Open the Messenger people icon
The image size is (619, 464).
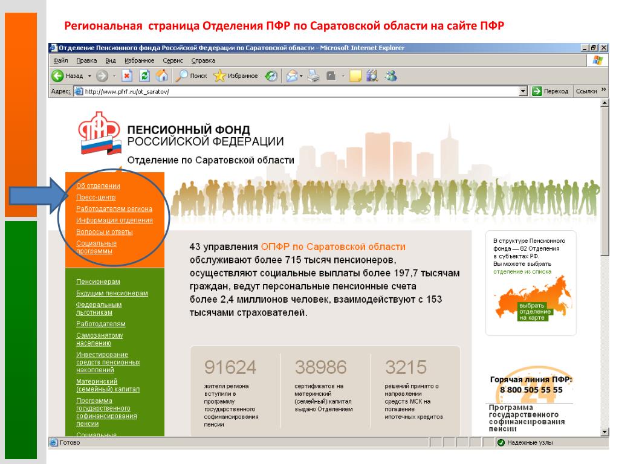pos(391,76)
